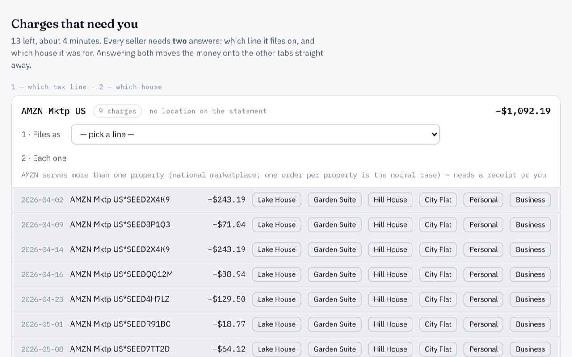The width and height of the screenshot is (572, 357).
Task: Click the '1 · Files as' label
Action: point(41,134)
